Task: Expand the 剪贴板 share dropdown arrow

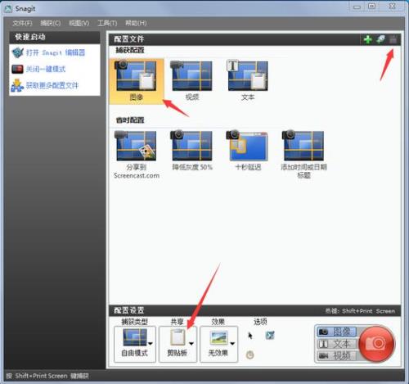Action: click(x=191, y=343)
